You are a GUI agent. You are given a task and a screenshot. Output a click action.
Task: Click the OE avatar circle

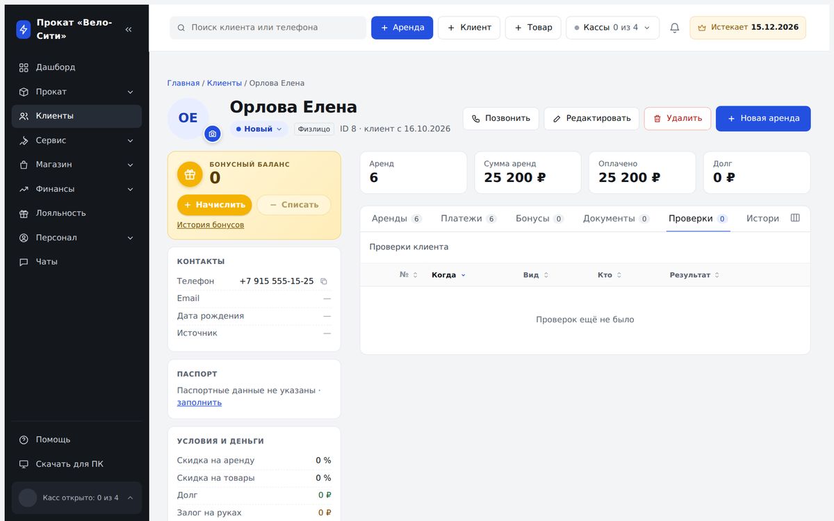tap(188, 118)
